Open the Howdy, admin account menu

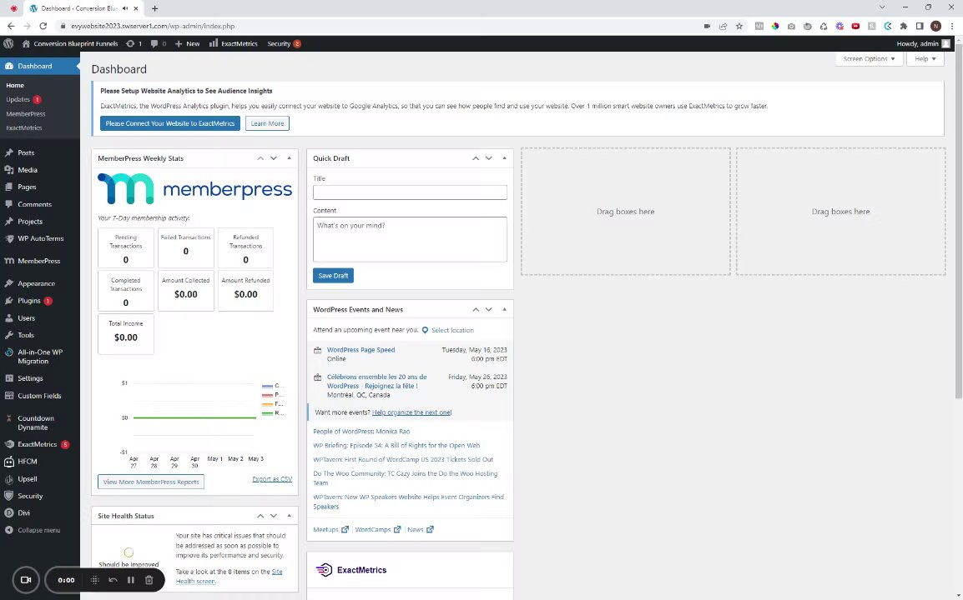[x=923, y=43]
